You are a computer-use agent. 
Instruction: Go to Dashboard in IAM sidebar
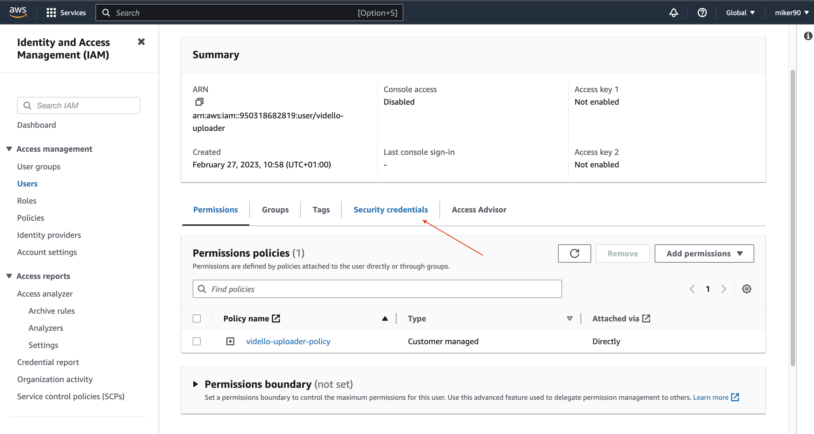(36, 125)
